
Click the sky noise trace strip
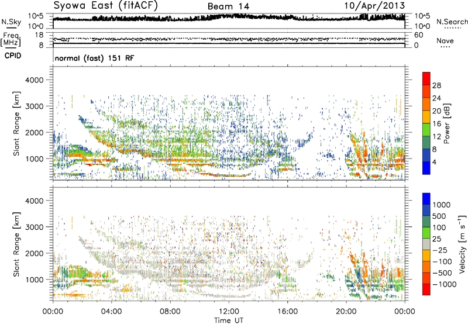[x=229, y=21]
